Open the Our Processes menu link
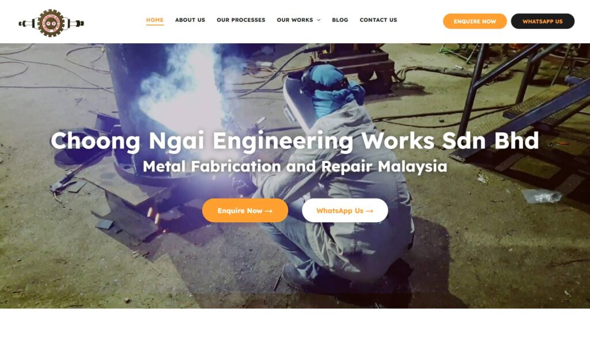The height and width of the screenshot is (347, 590). tap(241, 20)
